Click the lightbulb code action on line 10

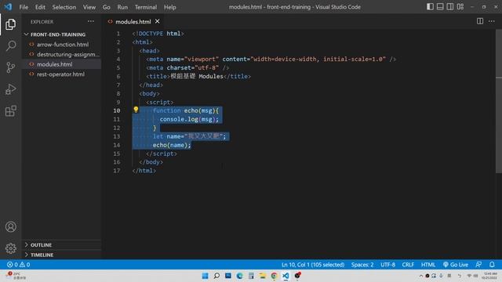coord(136,110)
